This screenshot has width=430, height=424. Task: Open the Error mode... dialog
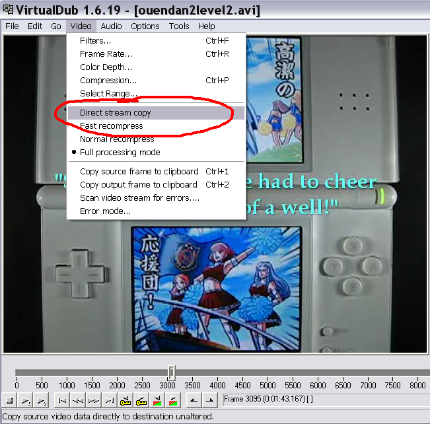click(x=156, y=211)
